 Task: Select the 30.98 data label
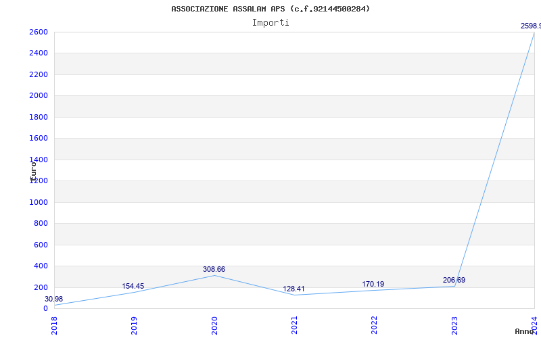coord(54,299)
